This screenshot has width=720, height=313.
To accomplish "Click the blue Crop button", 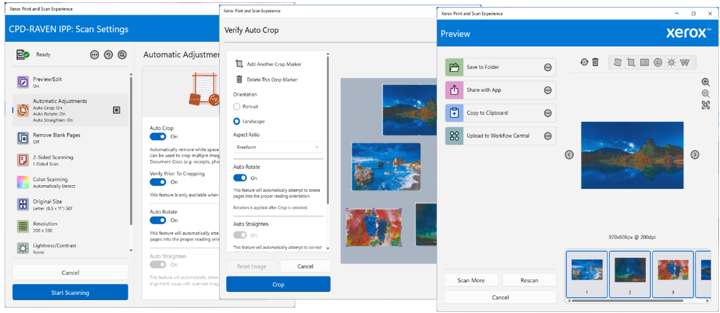I will point(278,284).
